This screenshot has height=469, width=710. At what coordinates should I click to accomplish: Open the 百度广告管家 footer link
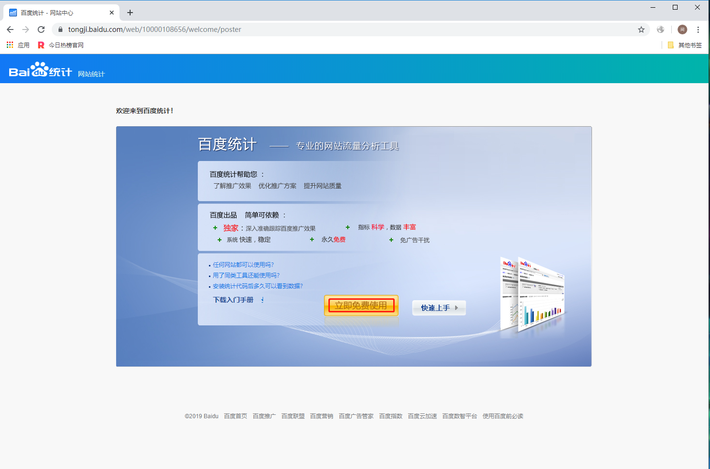[x=356, y=416]
